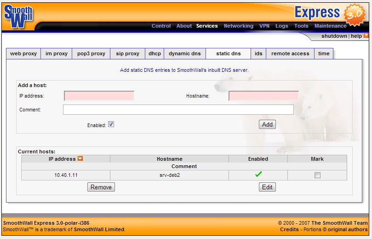Click the help link text
Image resolution: width=372 pixels, height=239 pixels.
[356, 36]
